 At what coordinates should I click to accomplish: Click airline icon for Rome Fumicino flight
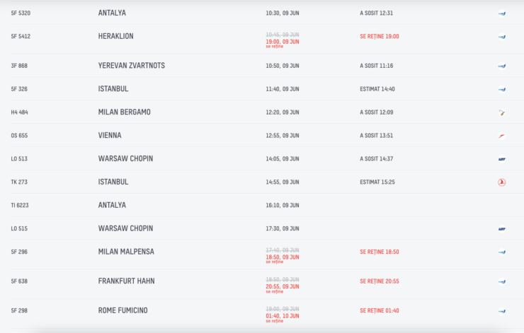click(x=501, y=311)
